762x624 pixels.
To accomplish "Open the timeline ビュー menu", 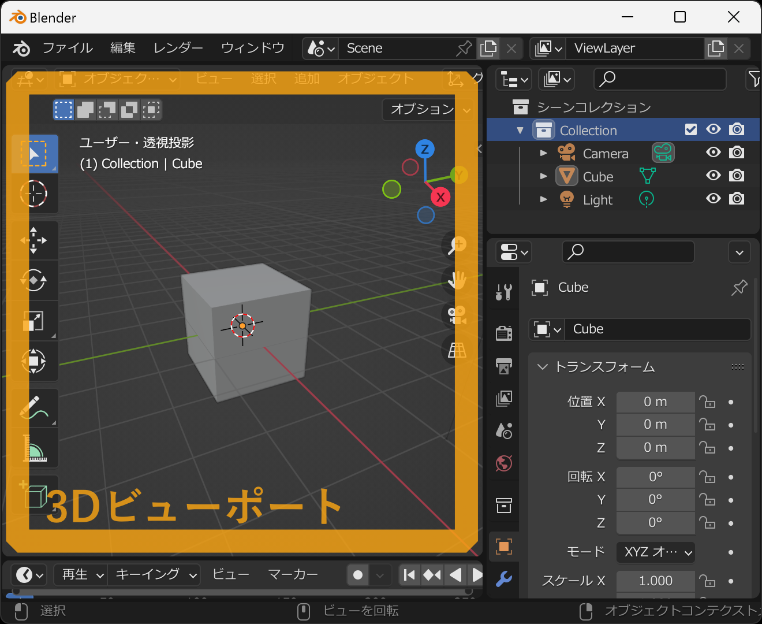I will pyautogui.click(x=231, y=575).
